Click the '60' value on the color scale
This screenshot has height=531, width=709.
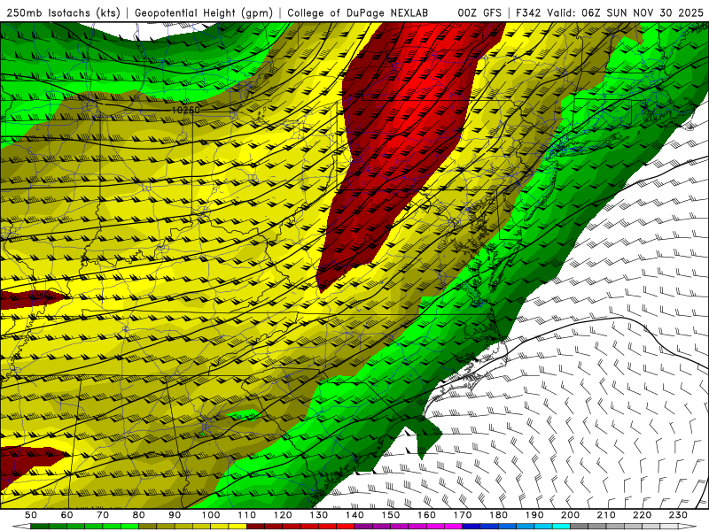(x=66, y=515)
